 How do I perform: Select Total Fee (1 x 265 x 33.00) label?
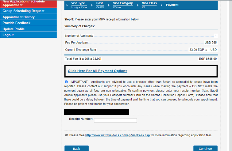pos(83,59)
